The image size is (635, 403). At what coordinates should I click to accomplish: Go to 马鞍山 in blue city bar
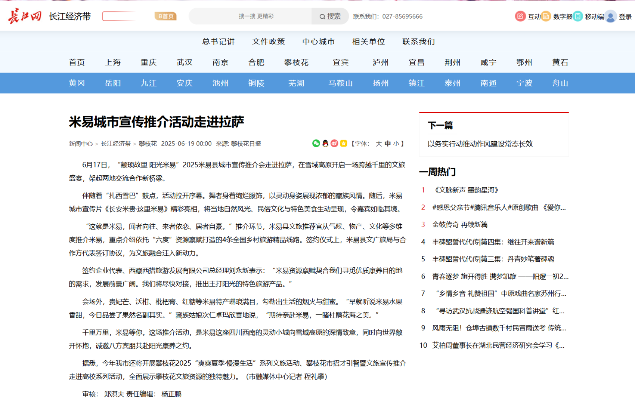click(340, 83)
